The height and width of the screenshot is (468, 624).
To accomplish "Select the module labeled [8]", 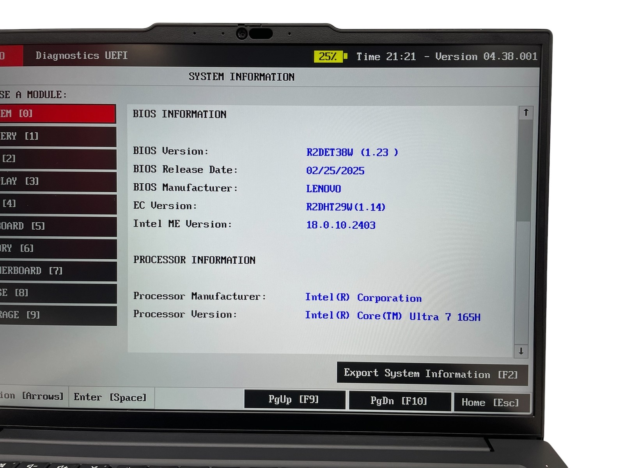I will click(x=58, y=293).
